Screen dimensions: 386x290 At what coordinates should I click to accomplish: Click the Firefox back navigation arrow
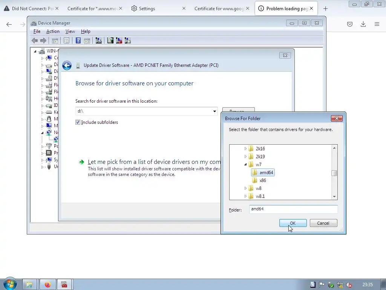click(x=9, y=24)
